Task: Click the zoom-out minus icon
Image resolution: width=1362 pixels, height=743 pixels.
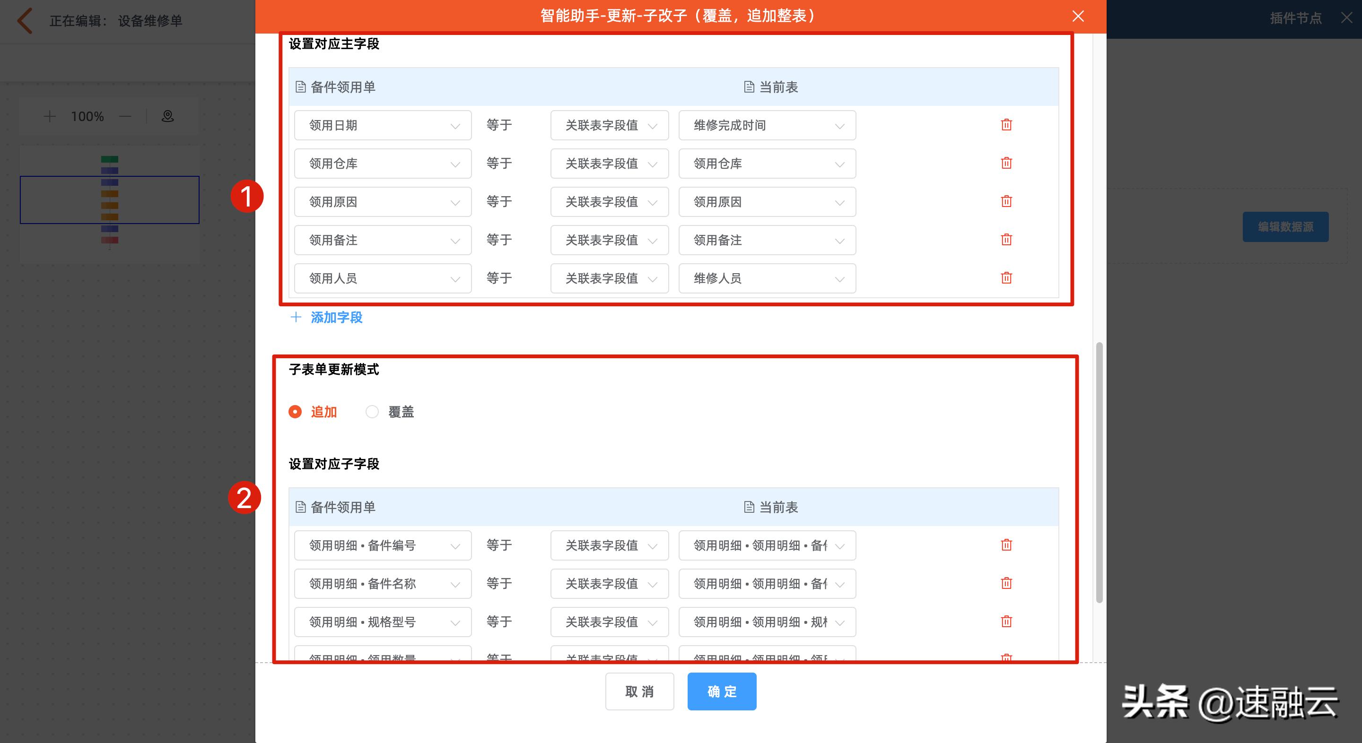Action: click(125, 116)
